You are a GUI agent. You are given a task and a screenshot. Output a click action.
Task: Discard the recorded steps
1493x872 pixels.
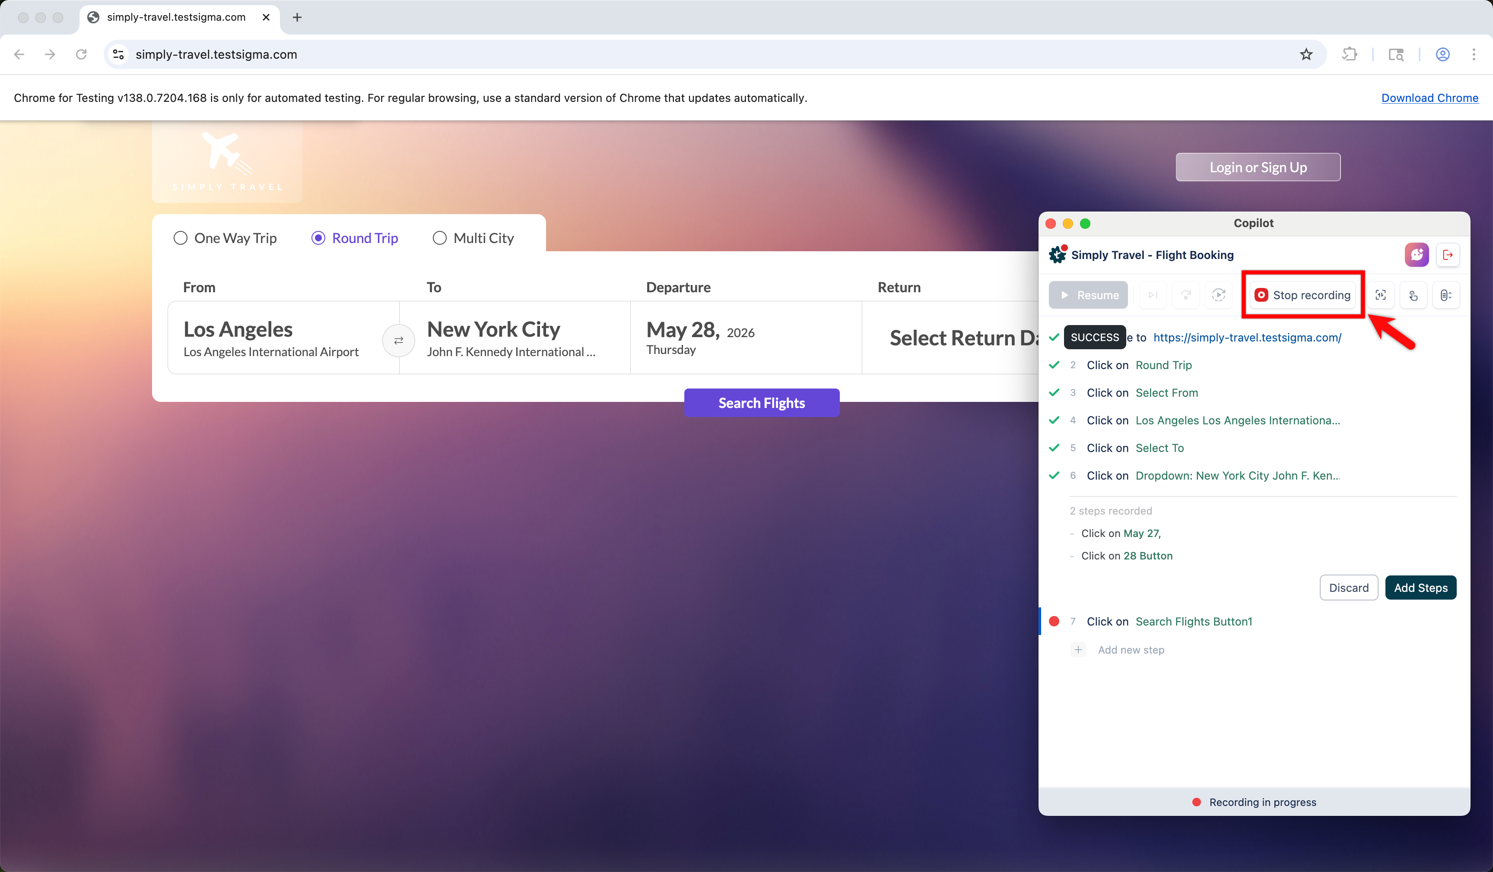click(1348, 588)
